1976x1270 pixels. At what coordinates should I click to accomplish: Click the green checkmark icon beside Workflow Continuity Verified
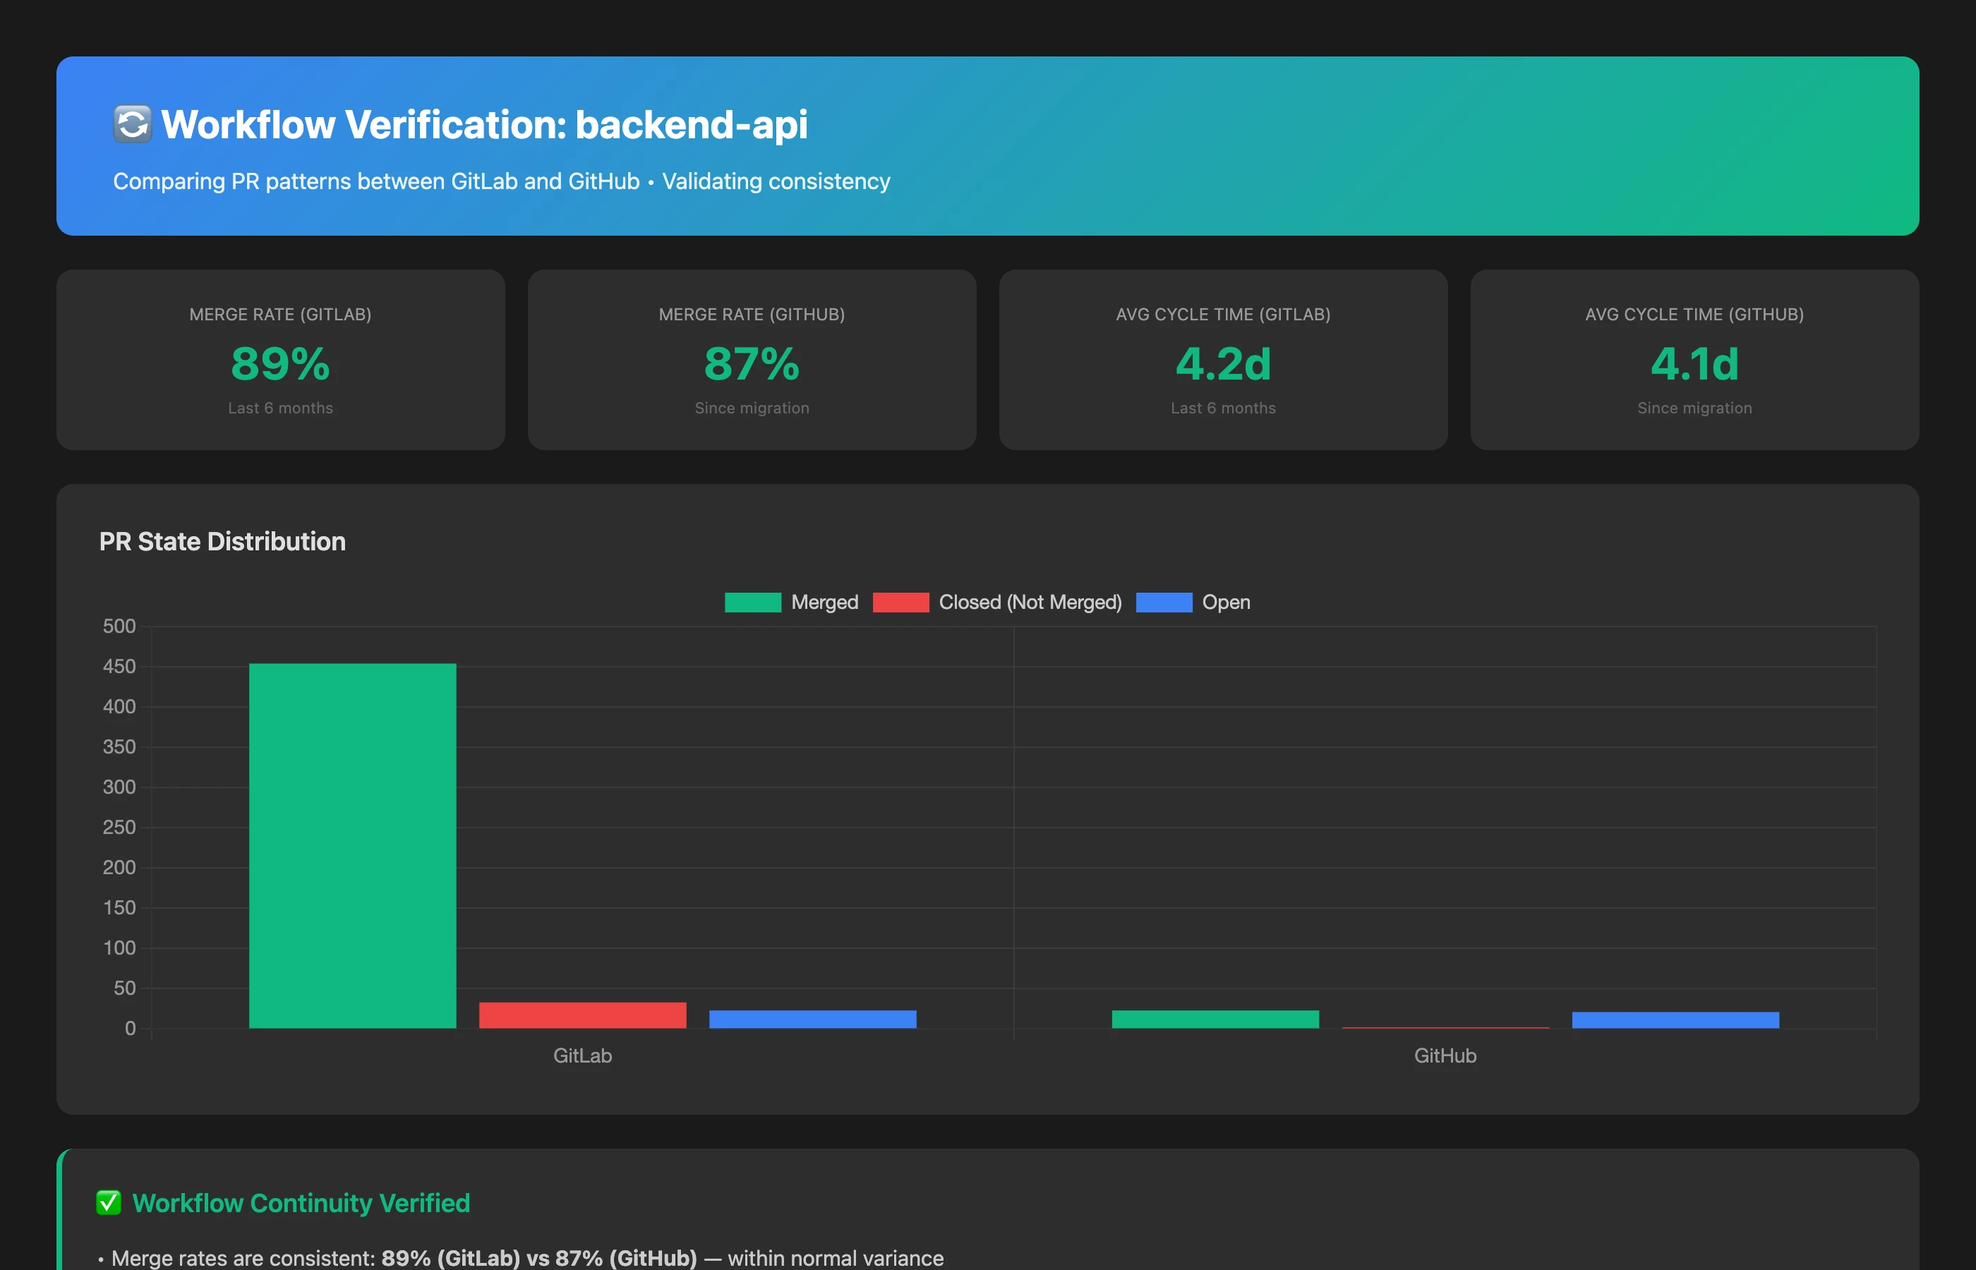(109, 1202)
